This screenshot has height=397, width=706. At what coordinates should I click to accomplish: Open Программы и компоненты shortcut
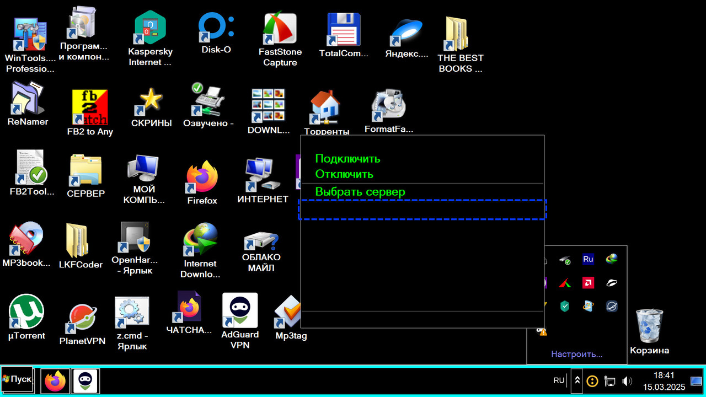click(84, 34)
